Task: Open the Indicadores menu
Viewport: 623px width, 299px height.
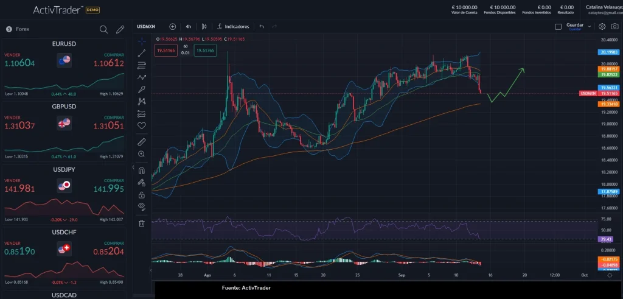Action: click(233, 27)
